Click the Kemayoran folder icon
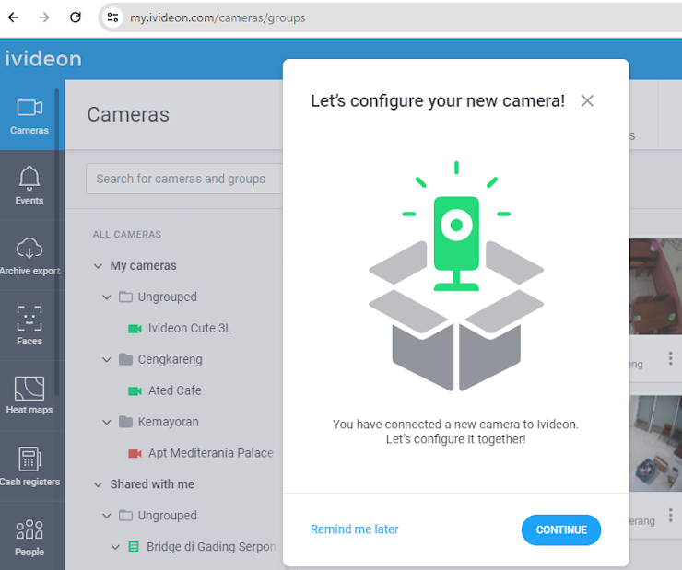The width and height of the screenshot is (682, 570). pyautogui.click(x=125, y=422)
